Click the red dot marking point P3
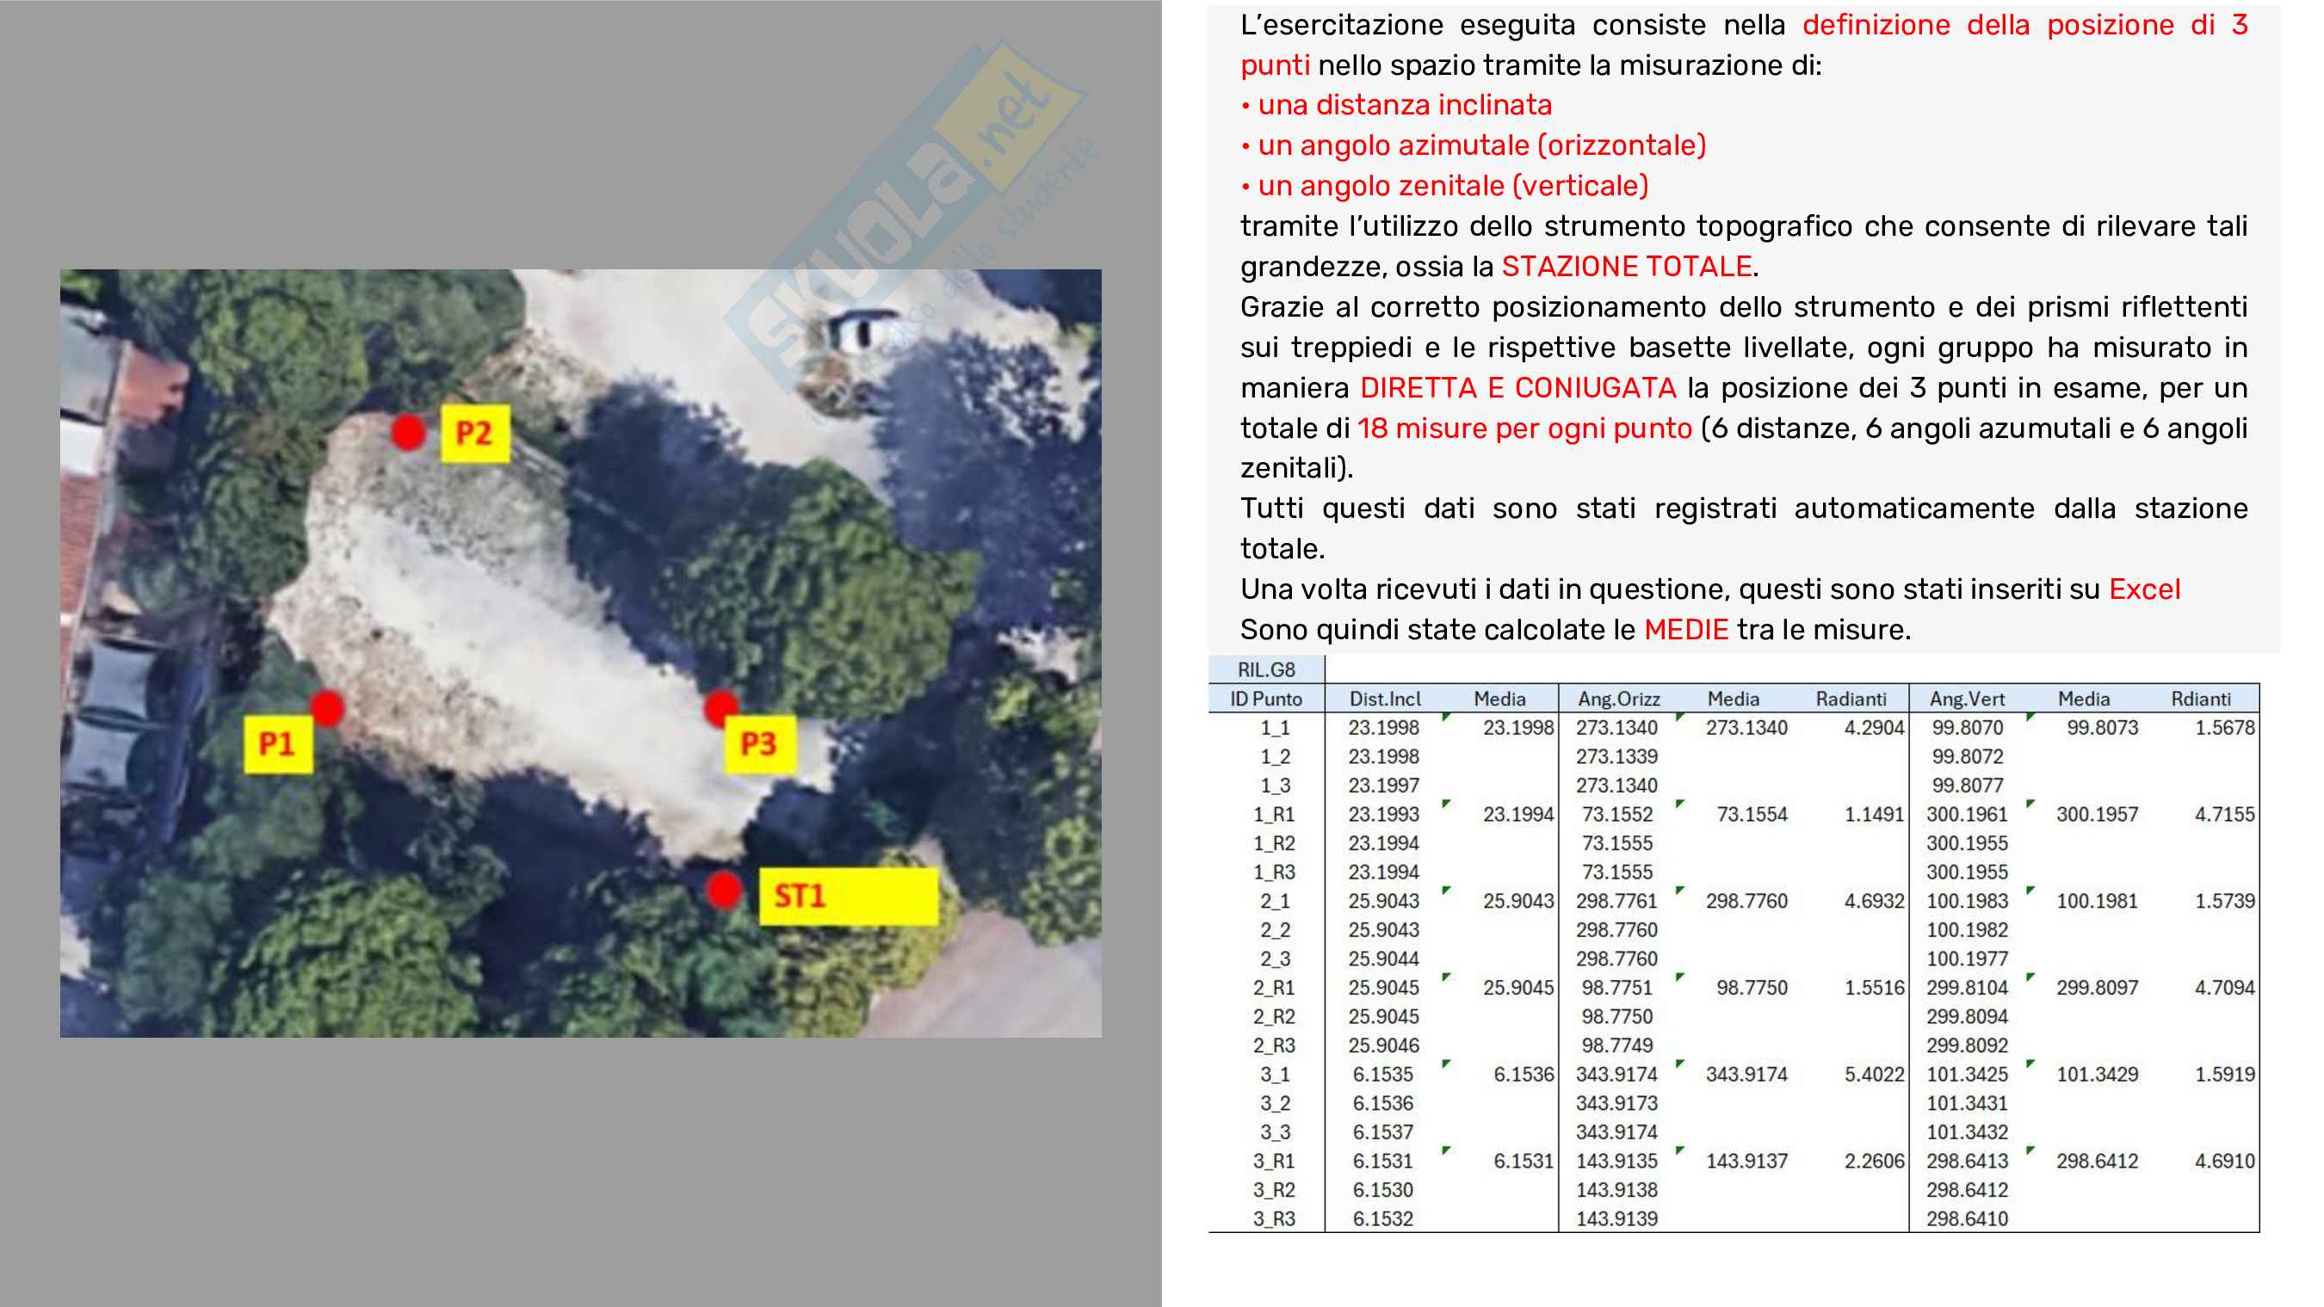 (720, 708)
